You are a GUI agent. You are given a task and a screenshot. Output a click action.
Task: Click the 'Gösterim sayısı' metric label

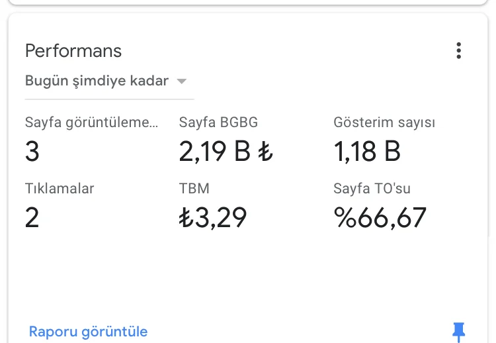click(x=384, y=122)
